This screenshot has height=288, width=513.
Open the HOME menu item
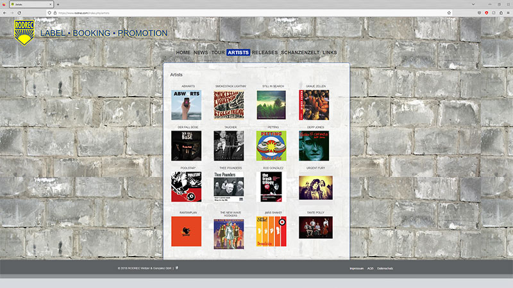click(183, 52)
